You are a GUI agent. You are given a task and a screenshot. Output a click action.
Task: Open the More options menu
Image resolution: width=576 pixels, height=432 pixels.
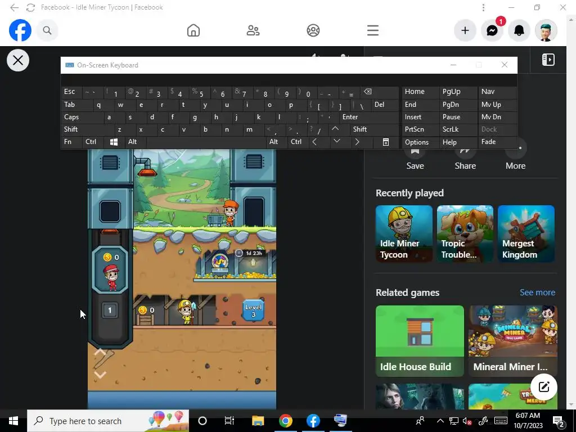[x=515, y=159]
